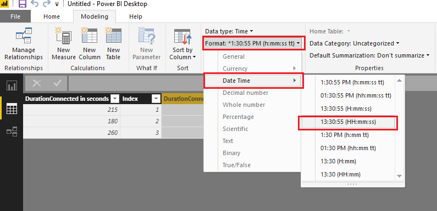Switch to the Home ribbon tab
Viewport: 437px width, 211px height.
click(52, 16)
